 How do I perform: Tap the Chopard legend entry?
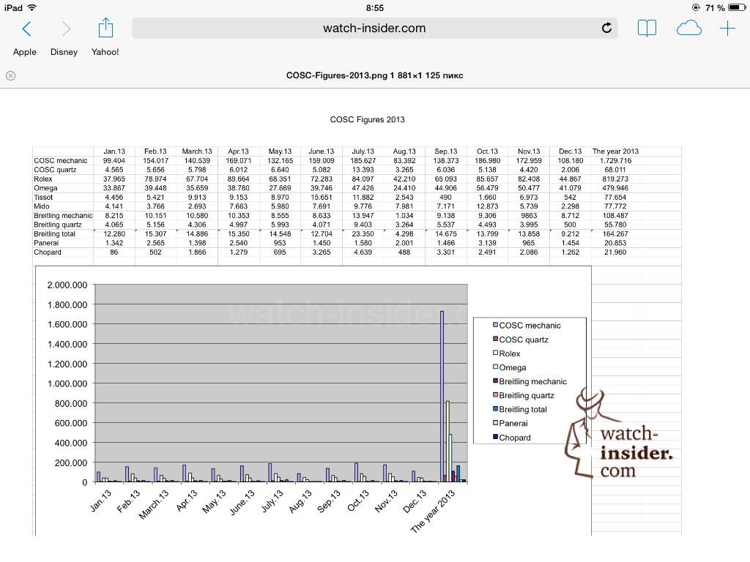[512, 438]
